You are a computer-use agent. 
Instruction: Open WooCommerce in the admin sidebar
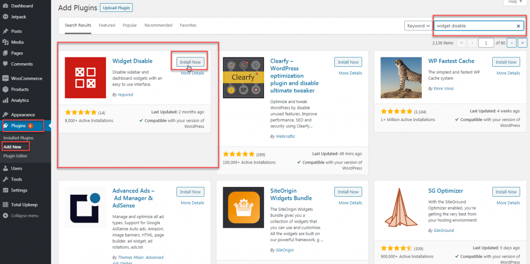[27, 79]
